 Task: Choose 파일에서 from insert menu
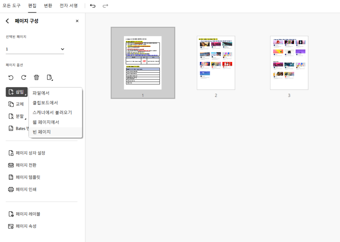point(56,93)
